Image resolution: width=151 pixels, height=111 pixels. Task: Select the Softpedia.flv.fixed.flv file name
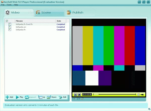pos(24,24)
